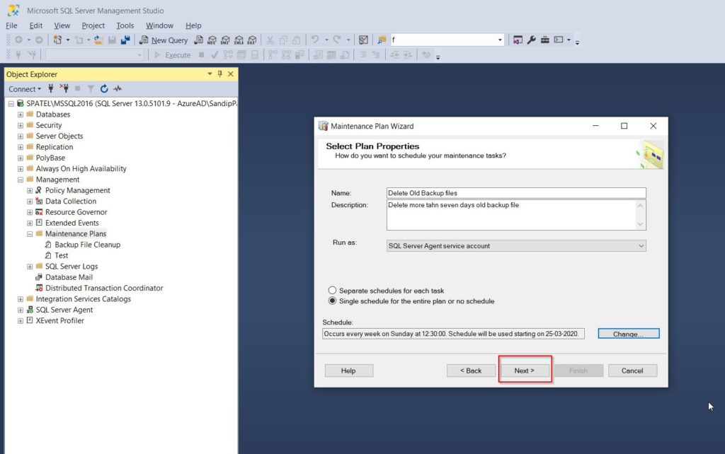Collapse the Maintenance Plans node
The image size is (725, 454).
pyautogui.click(x=30, y=233)
